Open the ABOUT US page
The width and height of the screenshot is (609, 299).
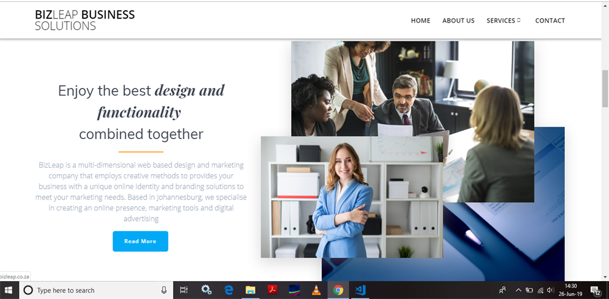[458, 21]
